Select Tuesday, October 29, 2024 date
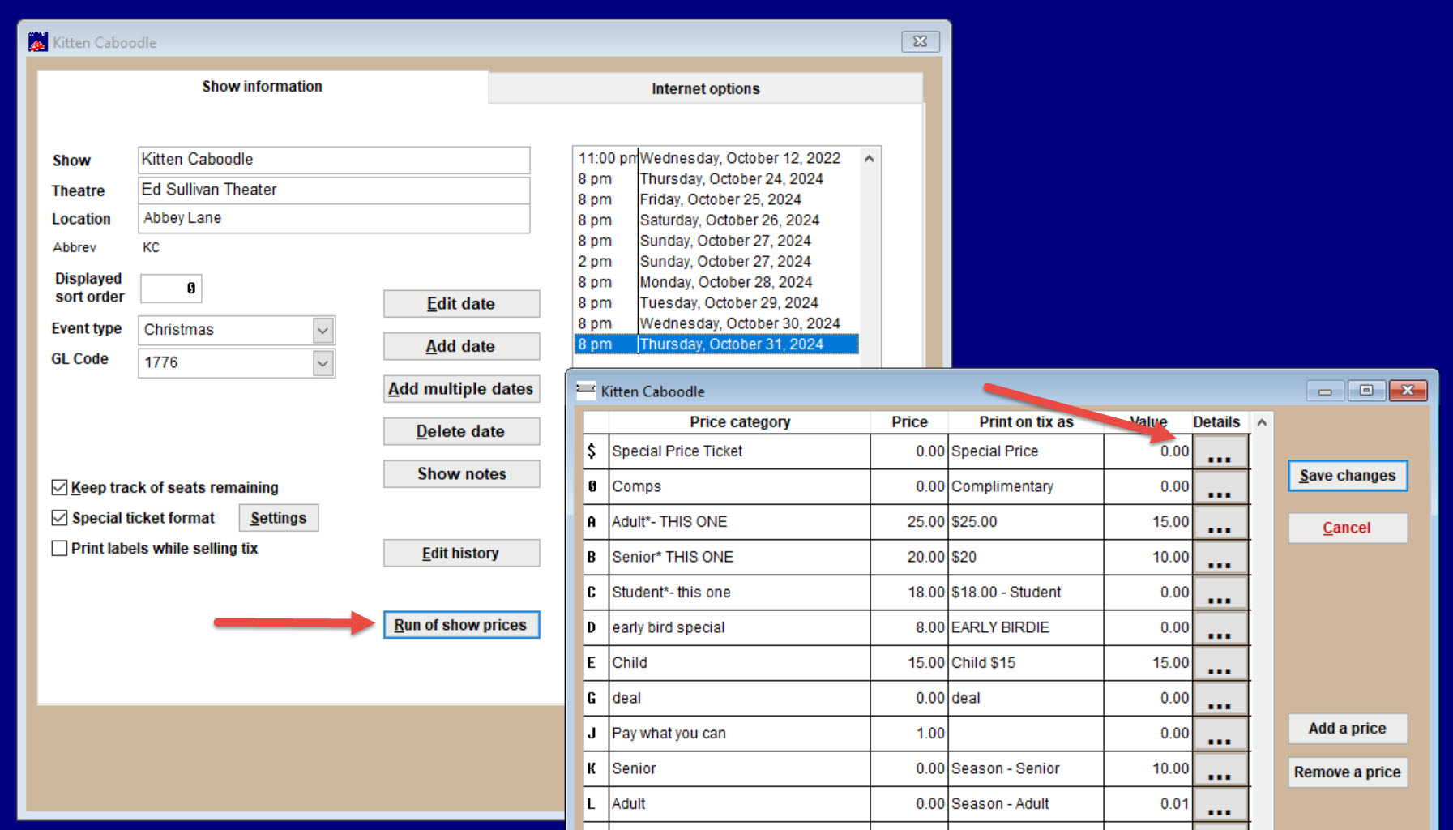Image resolution: width=1453 pixels, height=830 pixels. click(x=716, y=303)
